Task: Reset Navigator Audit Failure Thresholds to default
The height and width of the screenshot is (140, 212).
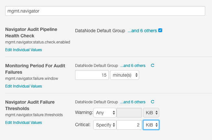Action: click(153, 102)
